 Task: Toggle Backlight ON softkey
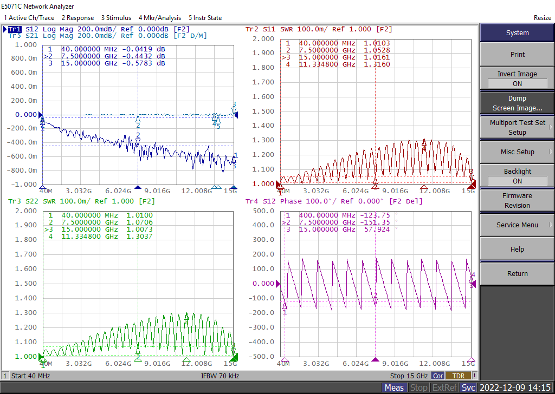[517, 176]
